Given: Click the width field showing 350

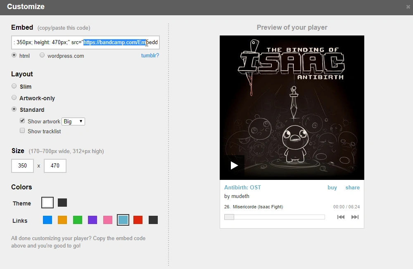Looking at the screenshot, I should click(22, 166).
